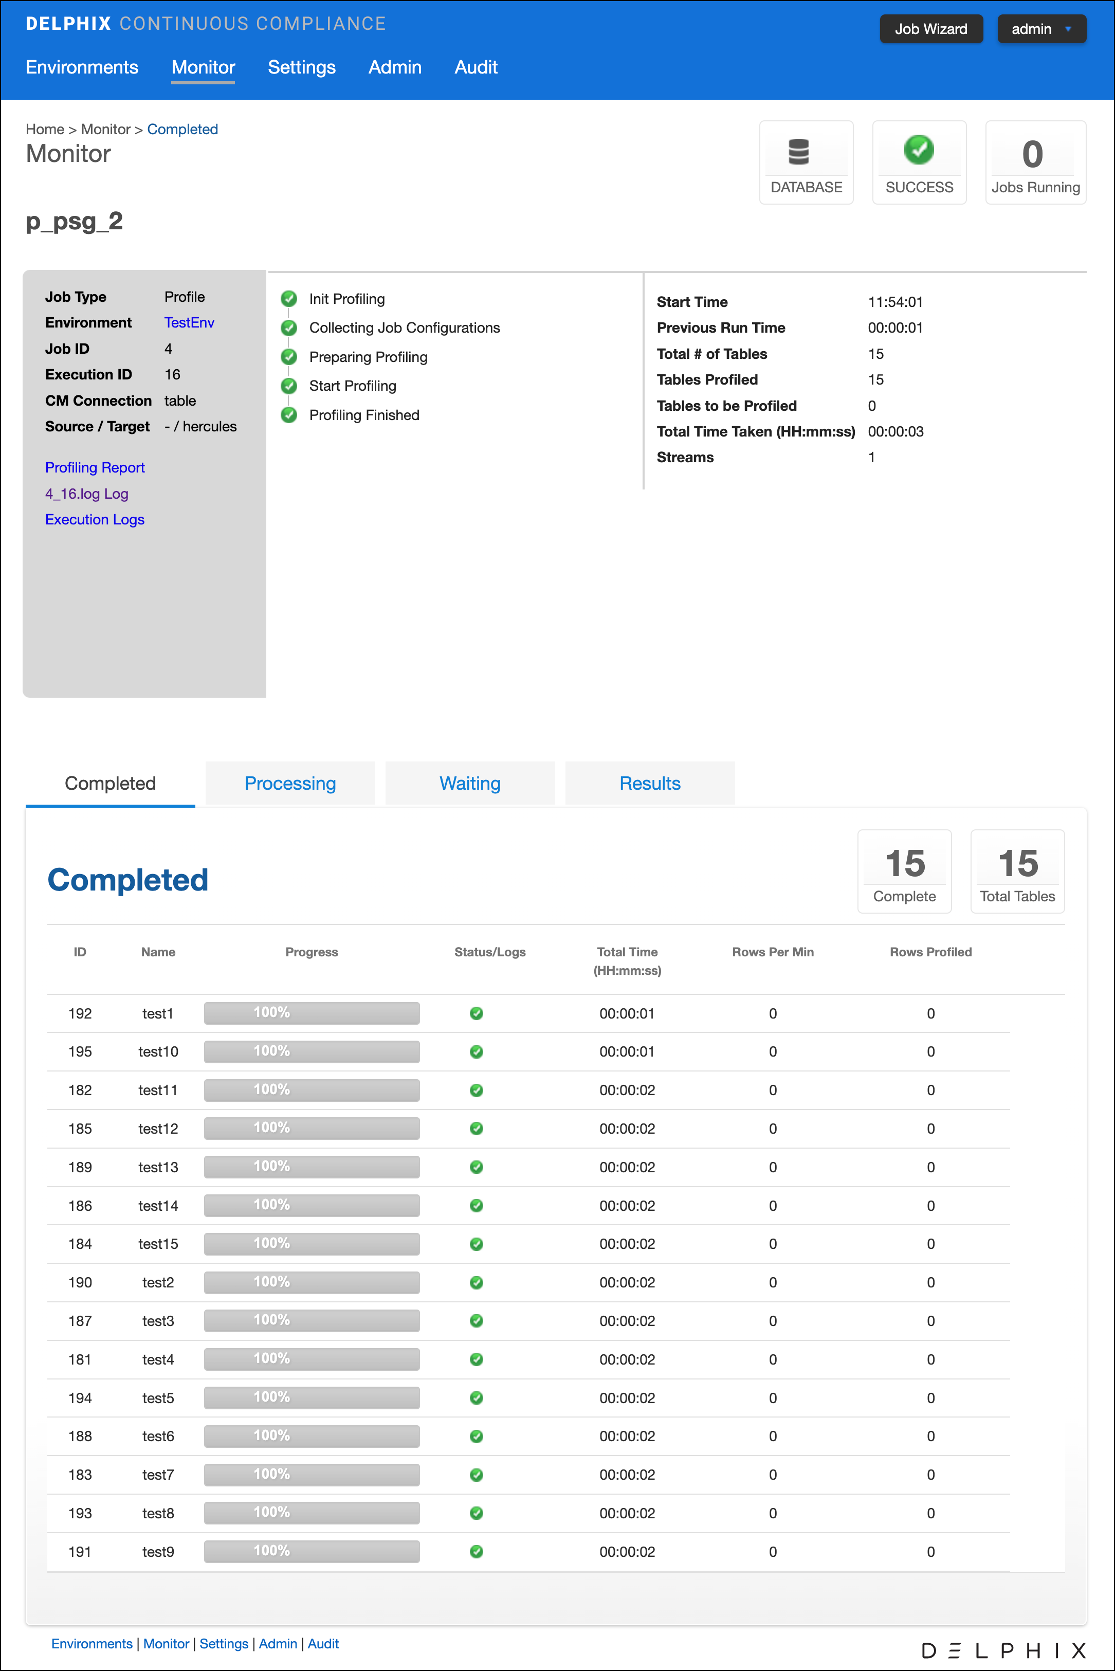The width and height of the screenshot is (1115, 1671).
Task: Launch the Job Wizard button
Action: tap(931, 29)
